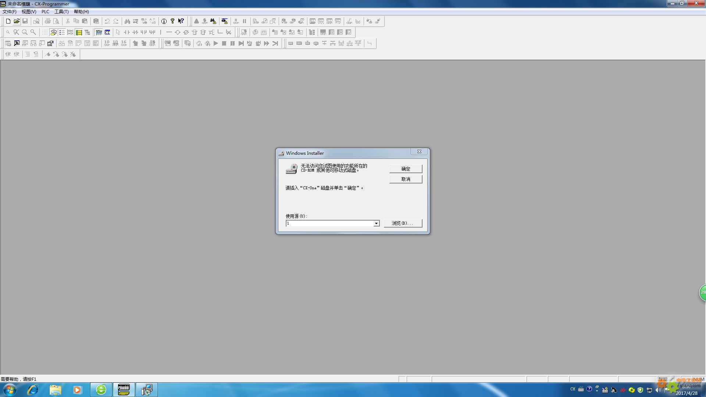The image size is (706, 397).
Task: Click the 浏览(B)... browse button
Action: tap(403, 223)
